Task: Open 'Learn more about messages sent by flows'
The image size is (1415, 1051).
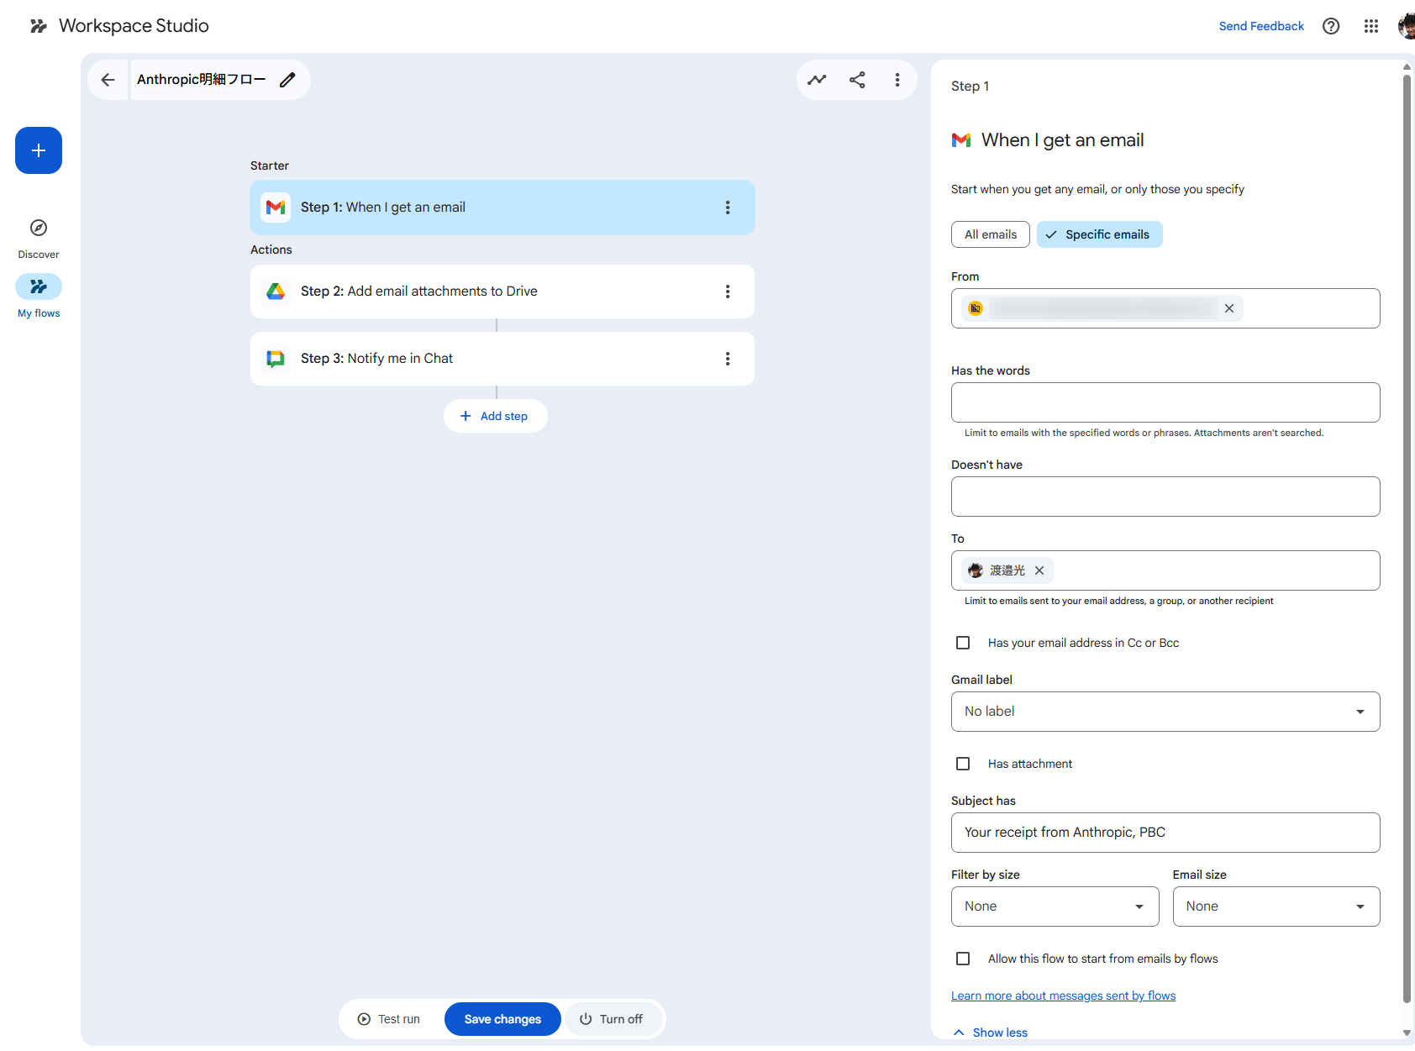Action: coord(1062,995)
